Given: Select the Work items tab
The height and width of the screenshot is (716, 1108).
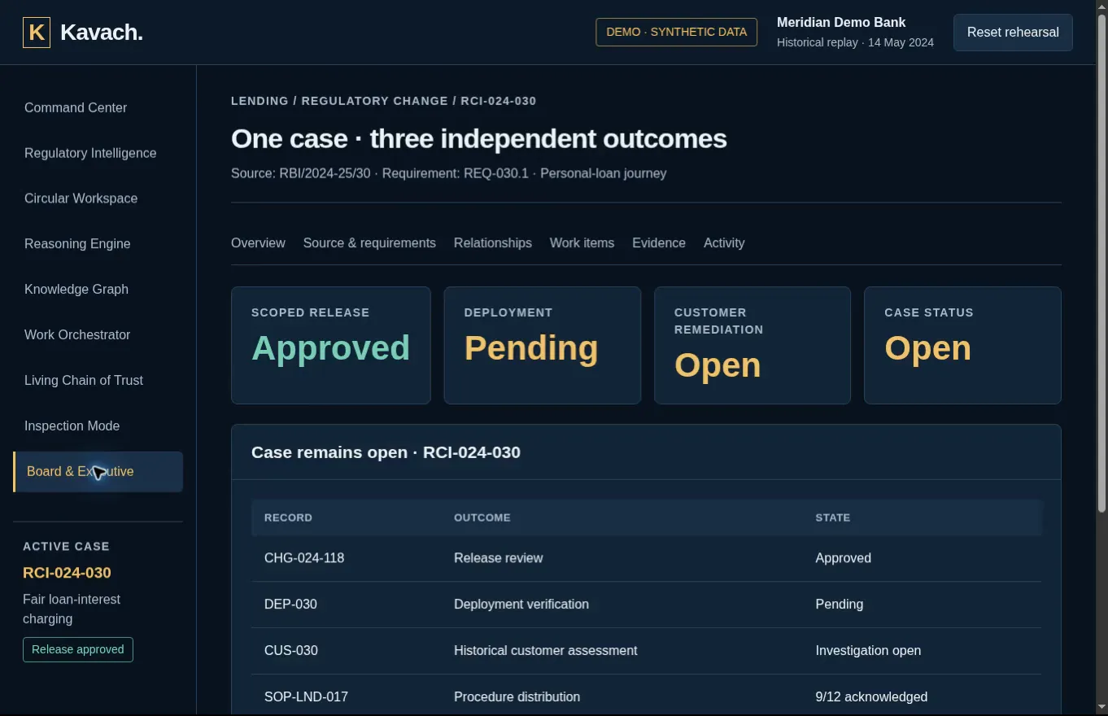Looking at the screenshot, I should [x=582, y=243].
